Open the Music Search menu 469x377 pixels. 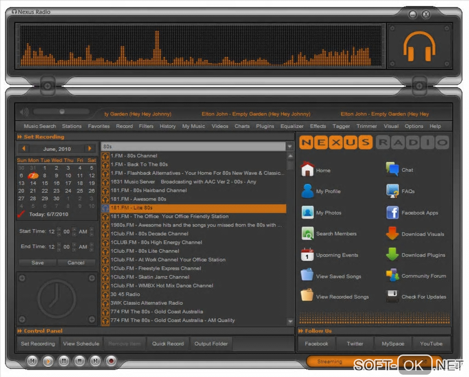(40, 126)
